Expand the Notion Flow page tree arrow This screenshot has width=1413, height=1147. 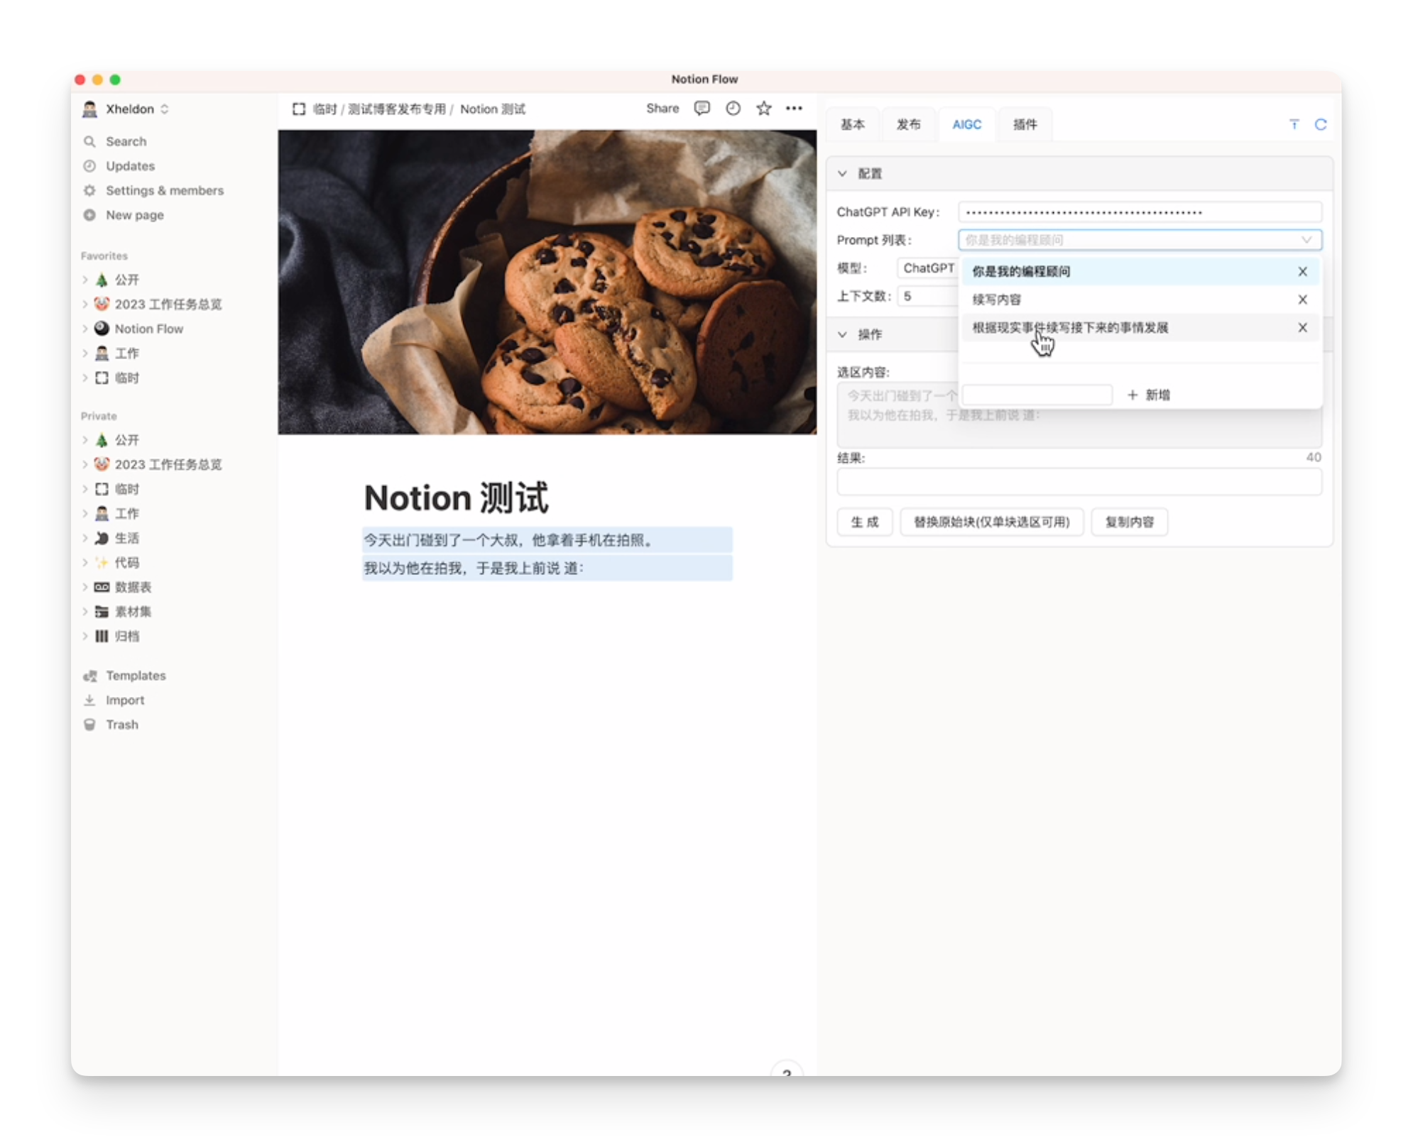(x=85, y=329)
